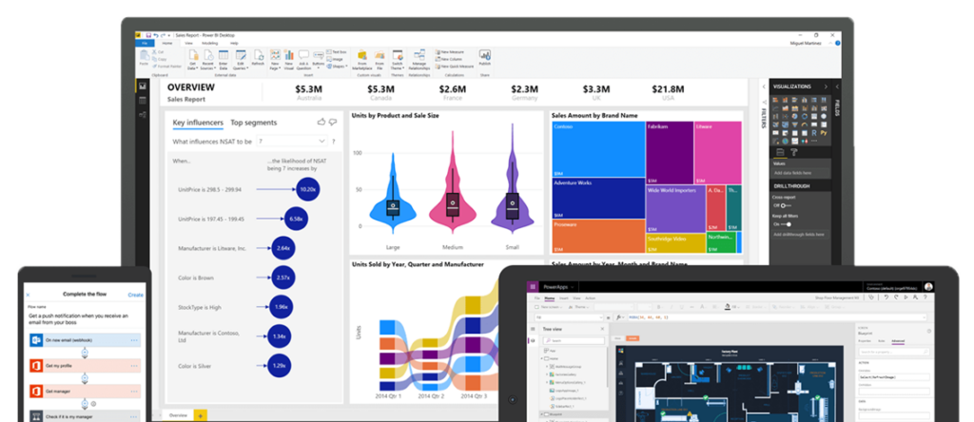The image size is (974, 422).
Task: Open the Fields well tab icon
Action: (780, 152)
